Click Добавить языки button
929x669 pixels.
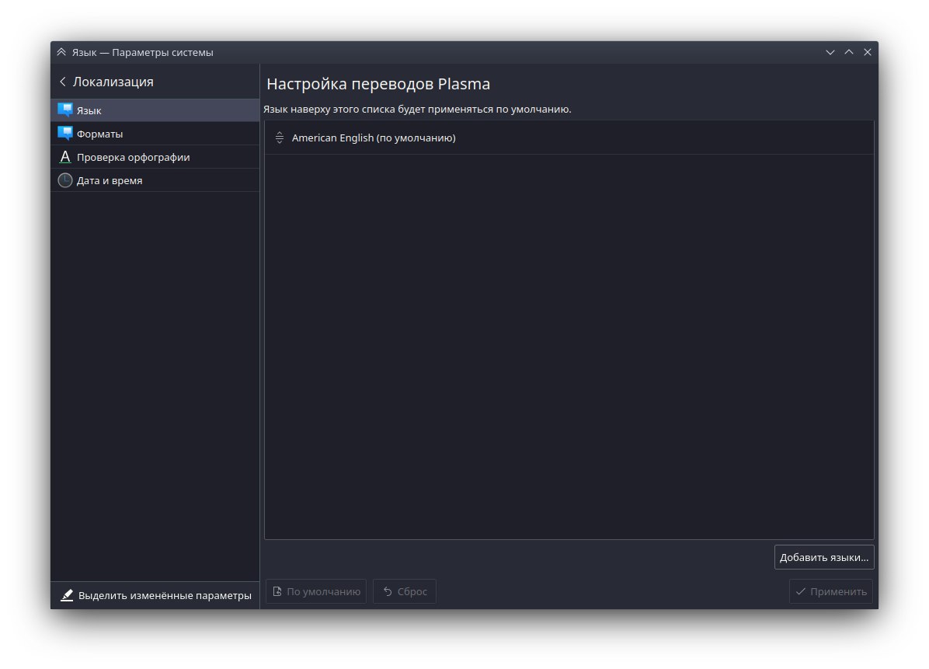[x=823, y=557]
